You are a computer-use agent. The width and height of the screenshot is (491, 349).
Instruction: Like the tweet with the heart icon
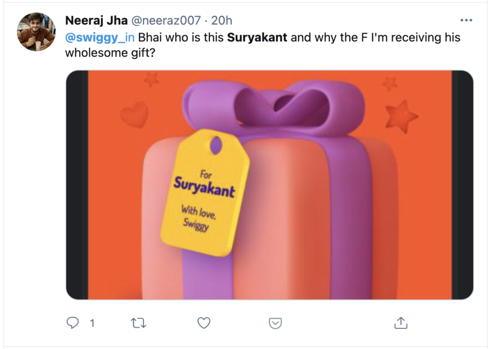[x=204, y=324]
